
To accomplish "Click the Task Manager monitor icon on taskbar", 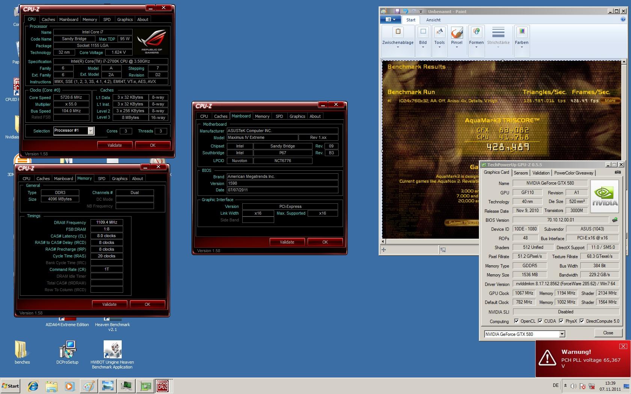I will [x=126, y=386].
